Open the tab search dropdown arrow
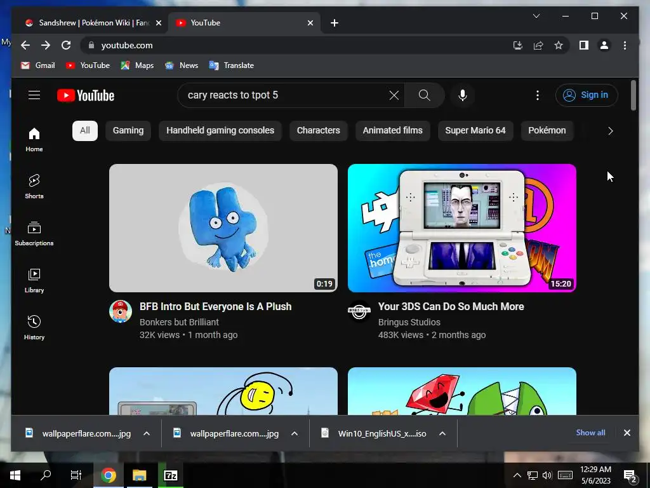The image size is (650, 488). click(536, 16)
